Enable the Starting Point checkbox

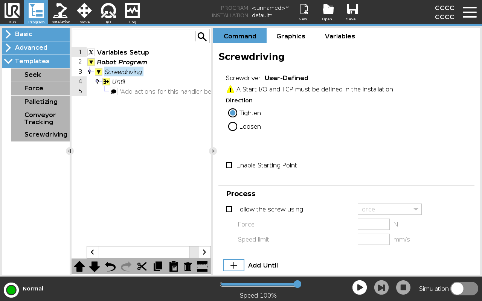229,165
